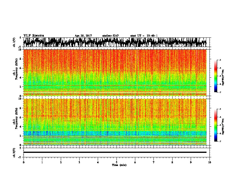Image resolution: width=236 pixels, height=182 pixels.
Task: Click the time axis tick label '6'
Action: [x=135, y=162]
